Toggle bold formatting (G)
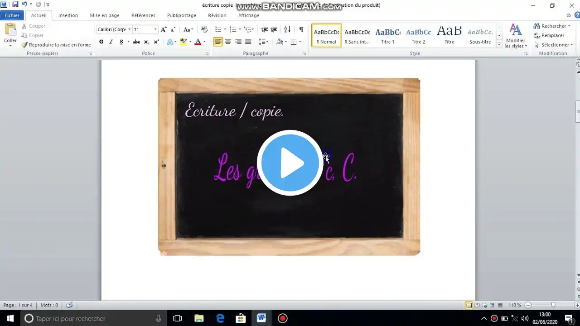 101,42
